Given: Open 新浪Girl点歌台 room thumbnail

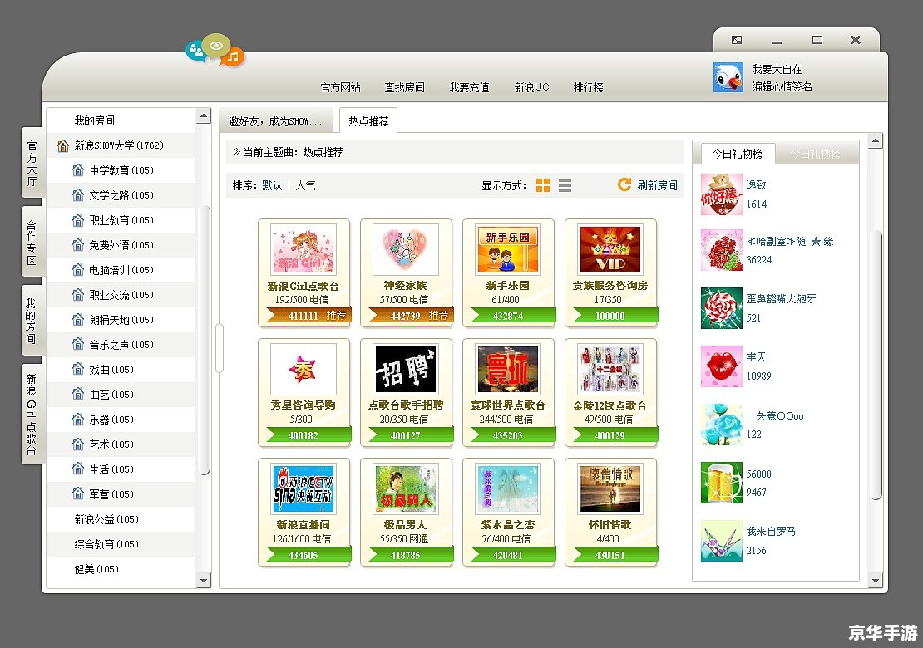Looking at the screenshot, I should [x=304, y=248].
